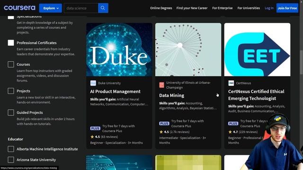Check the Guided Projects filter checkbox

tap(11, 112)
